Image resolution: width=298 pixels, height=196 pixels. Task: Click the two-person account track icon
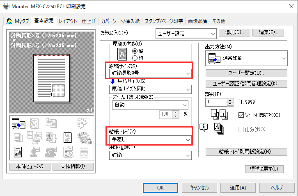(x=51, y=152)
